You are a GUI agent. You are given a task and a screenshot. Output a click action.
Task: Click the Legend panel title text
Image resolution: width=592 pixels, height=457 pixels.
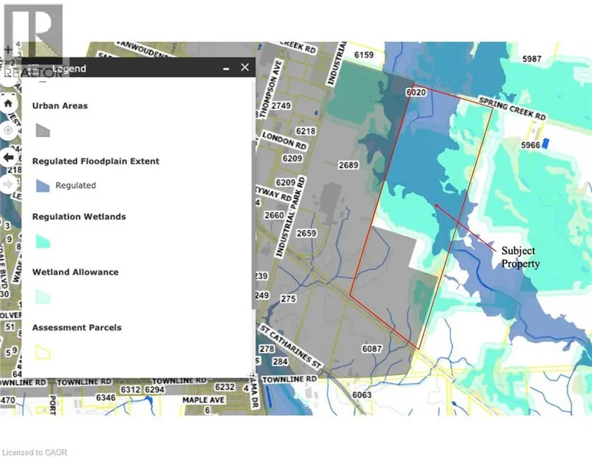69,69
